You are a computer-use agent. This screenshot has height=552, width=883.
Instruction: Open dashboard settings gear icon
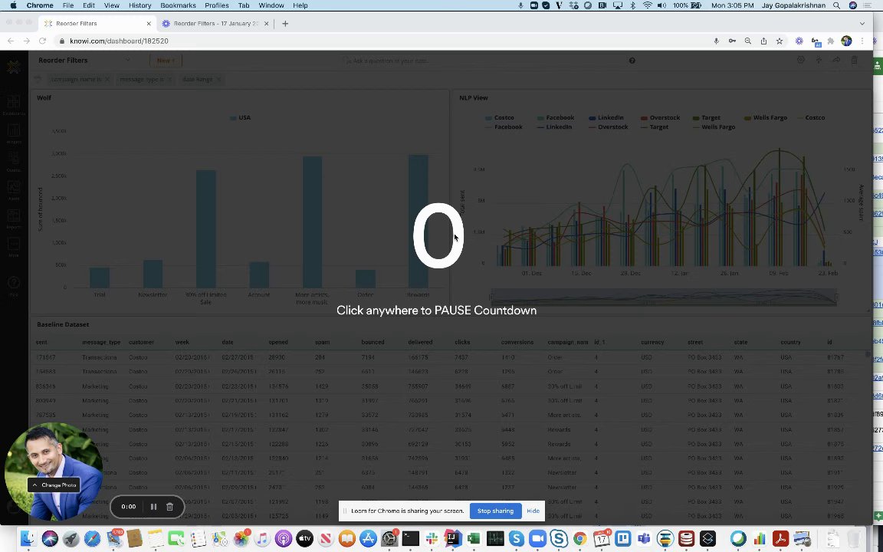point(801,61)
